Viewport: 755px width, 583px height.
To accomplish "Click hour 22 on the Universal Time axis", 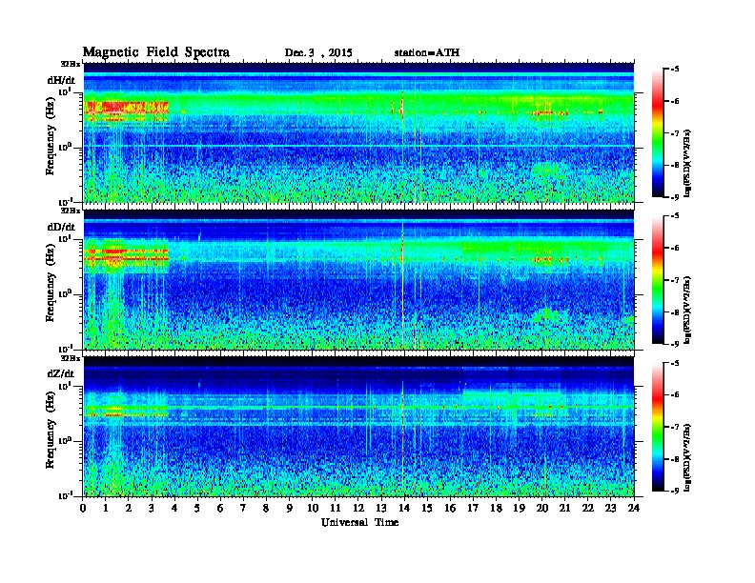I will (x=588, y=508).
